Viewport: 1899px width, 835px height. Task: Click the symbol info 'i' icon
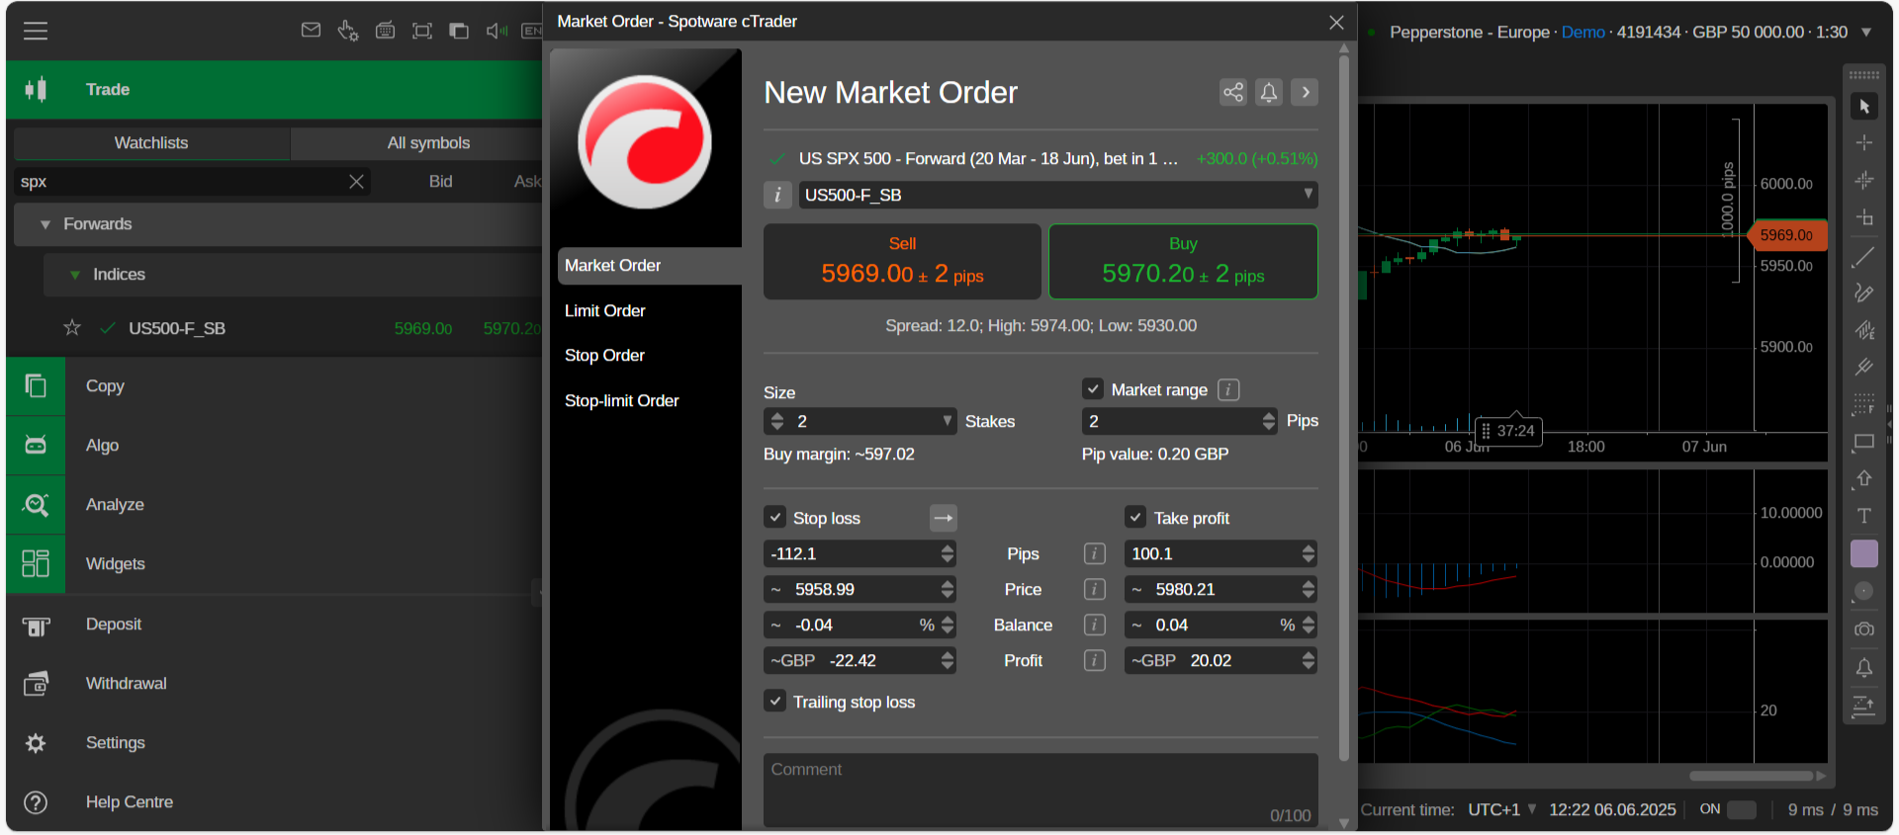pyautogui.click(x=777, y=195)
